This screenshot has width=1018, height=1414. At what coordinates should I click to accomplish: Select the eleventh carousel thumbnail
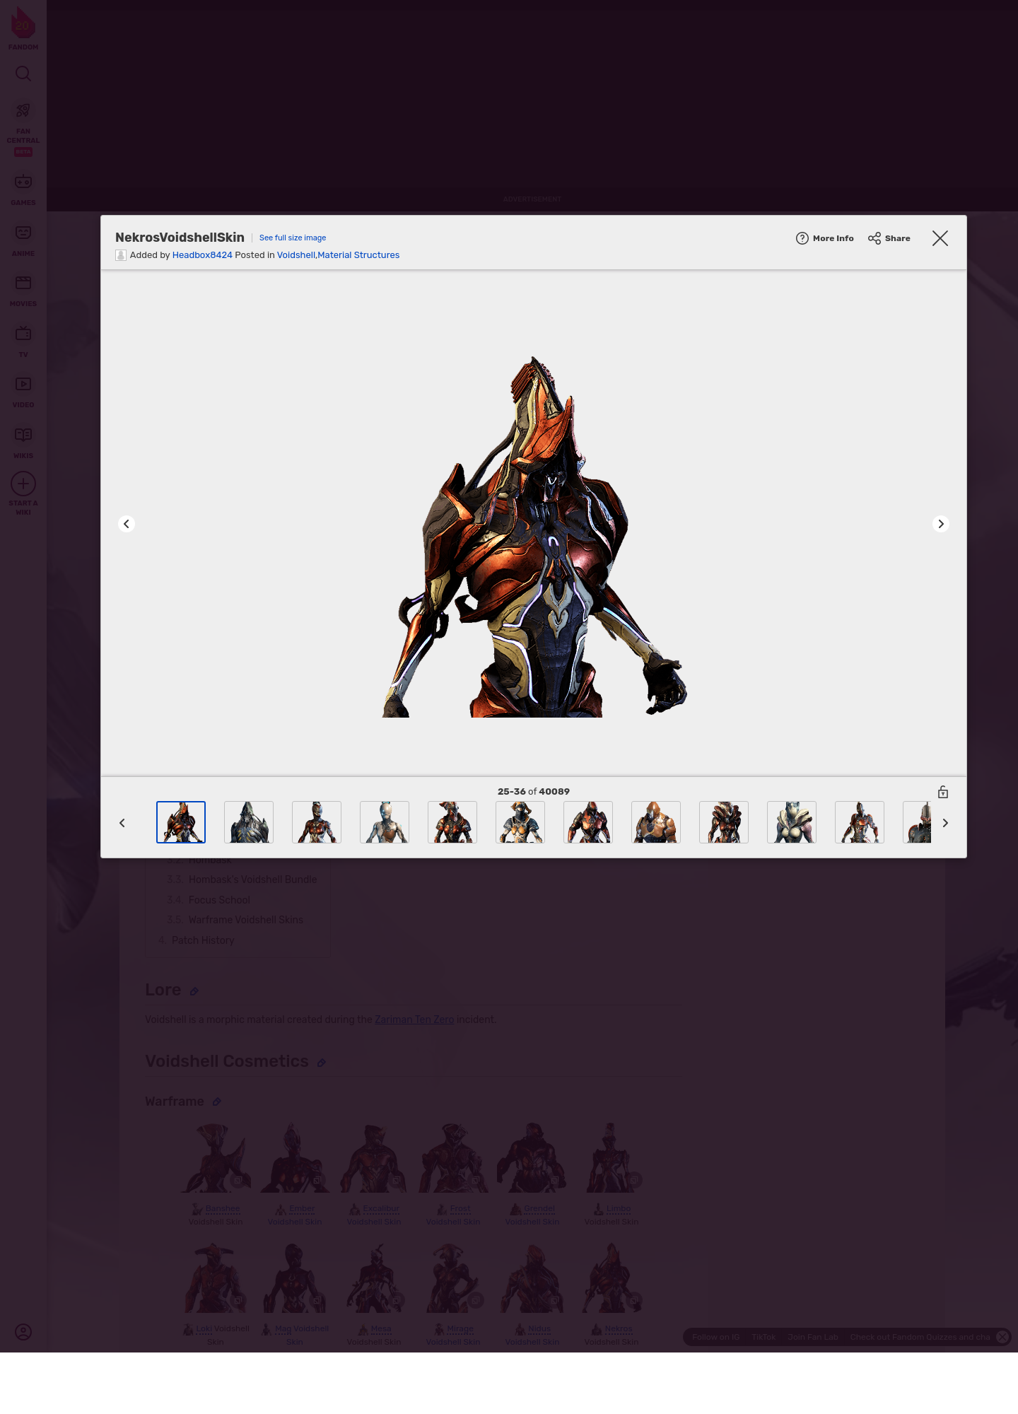(x=860, y=822)
